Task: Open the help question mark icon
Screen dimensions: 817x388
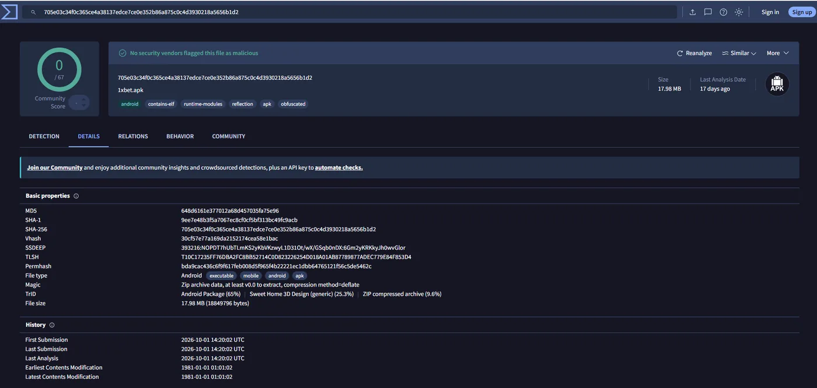Action: click(x=724, y=12)
